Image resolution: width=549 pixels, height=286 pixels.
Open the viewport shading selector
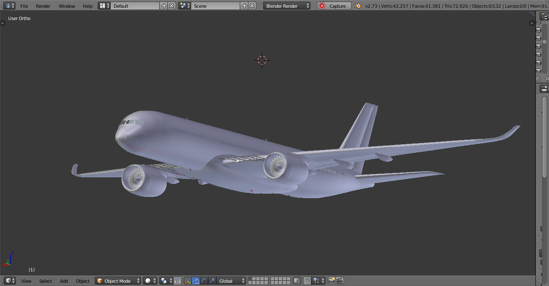[x=150, y=281]
